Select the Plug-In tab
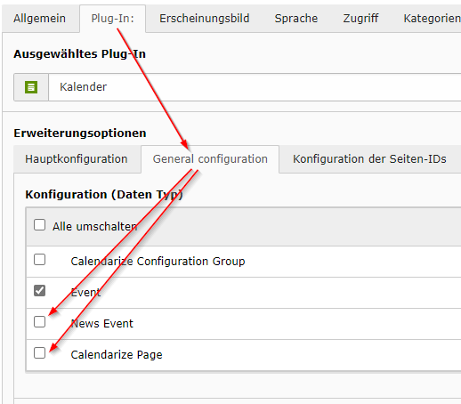461x404 pixels. (112, 19)
